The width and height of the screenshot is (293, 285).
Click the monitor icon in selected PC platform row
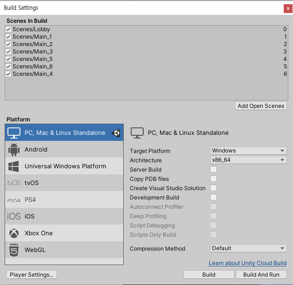click(x=14, y=133)
